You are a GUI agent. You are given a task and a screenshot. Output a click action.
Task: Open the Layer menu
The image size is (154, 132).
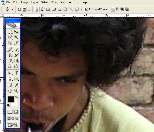tap(35, 2)
